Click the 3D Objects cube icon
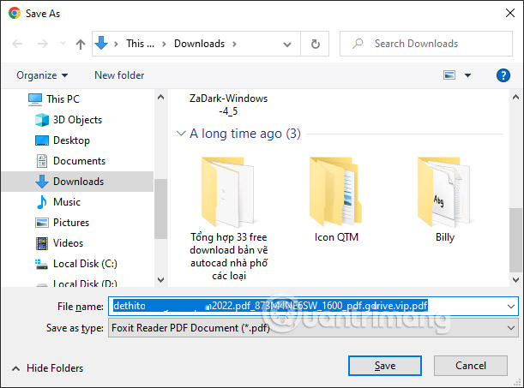524x388 pixels. (42, 120)
